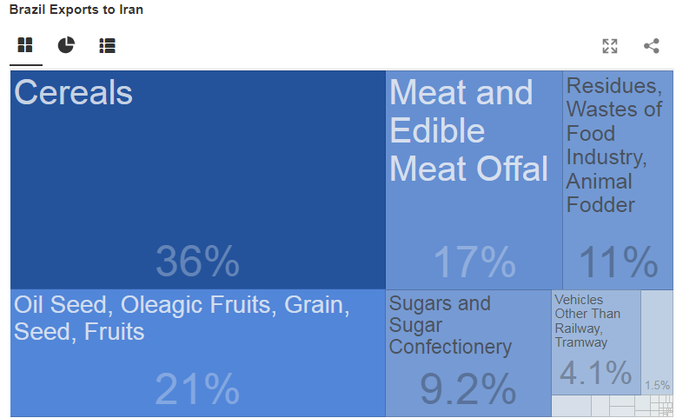The height and width of the screenshot is (418, 676).
Task: Click the 11% value in Residues tile
Action: point(618,262)
